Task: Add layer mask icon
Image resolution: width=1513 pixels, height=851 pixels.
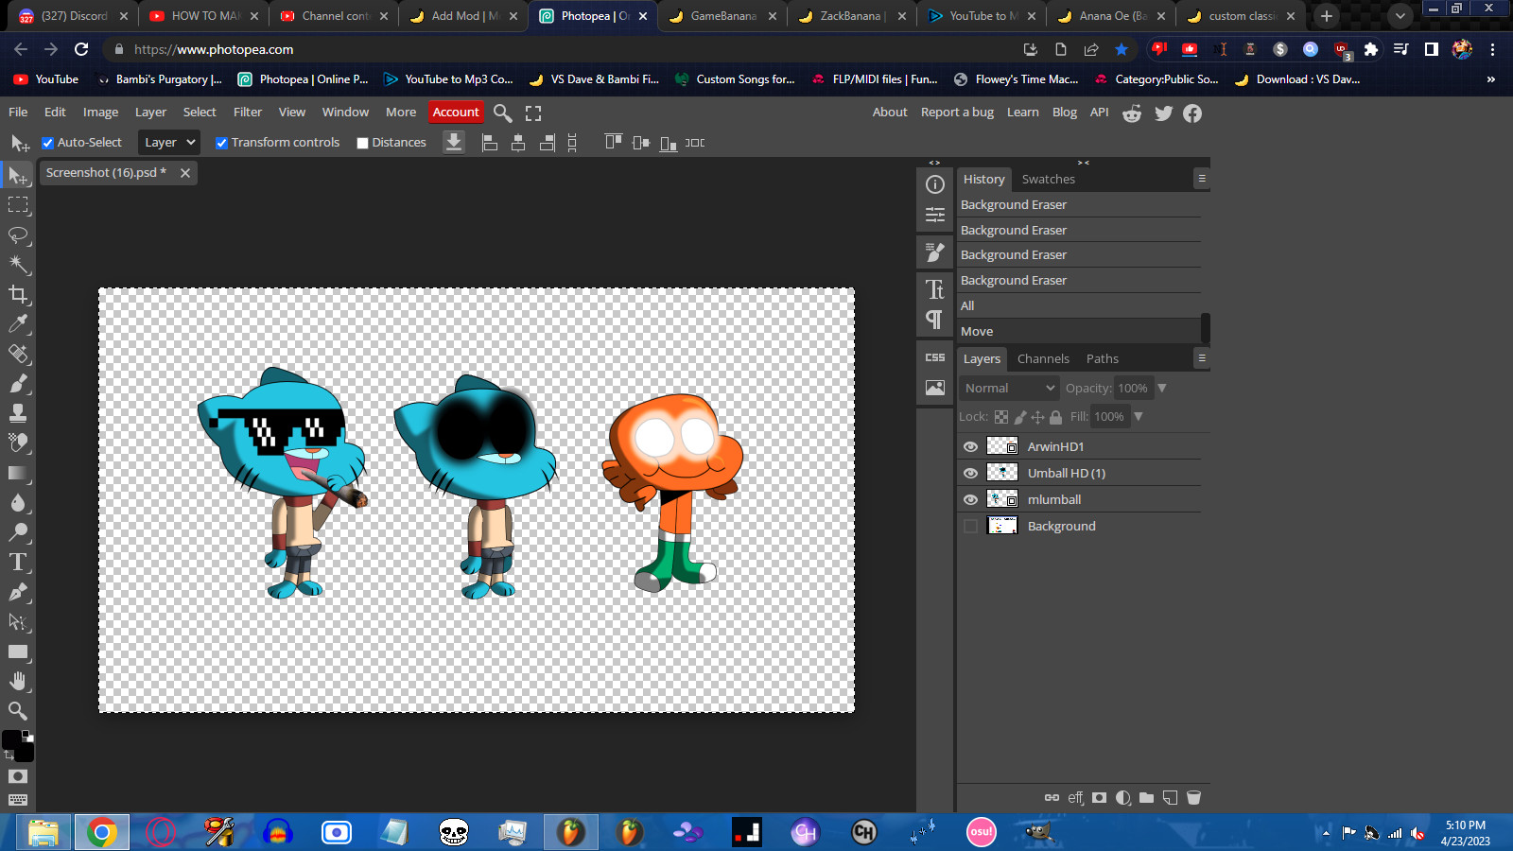Action: [x=1099, y=798]
